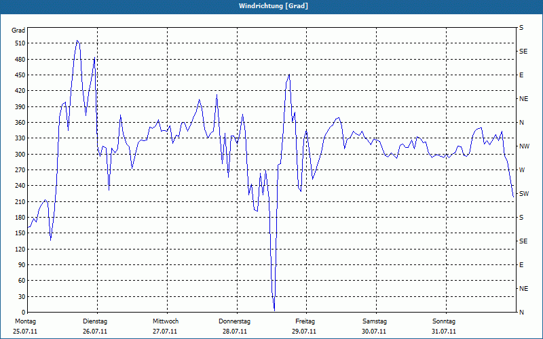Click the 'S' label beside 180 gridline
This screenshot has width=543, height=339.
pos(521,218)
